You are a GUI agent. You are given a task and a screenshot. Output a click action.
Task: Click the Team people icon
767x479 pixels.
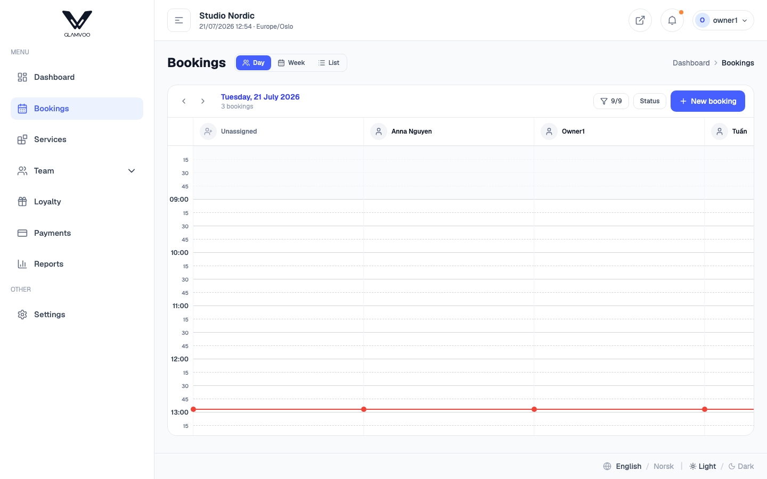point(22,171)
